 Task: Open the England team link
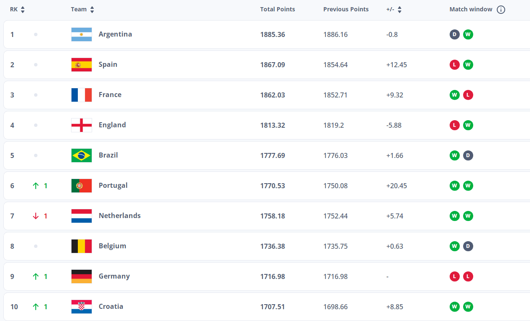112,125
